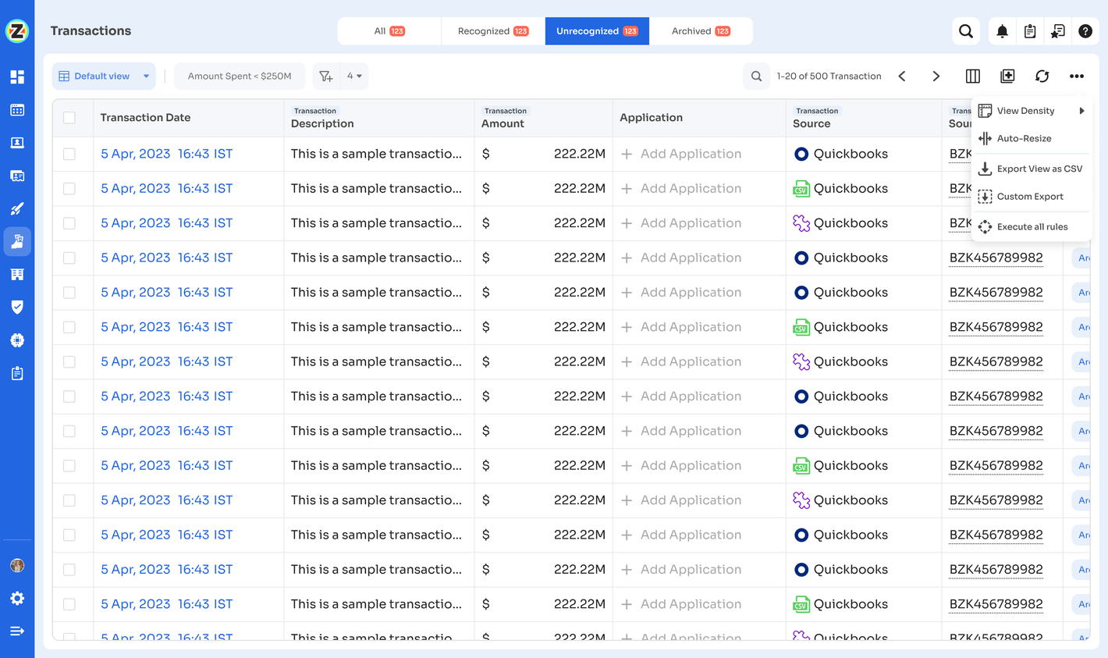Check the seventh transaction row checkbox

[x=69, y=361]
